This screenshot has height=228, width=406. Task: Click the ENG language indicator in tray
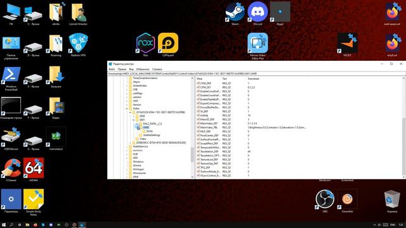tap(393, 225)
